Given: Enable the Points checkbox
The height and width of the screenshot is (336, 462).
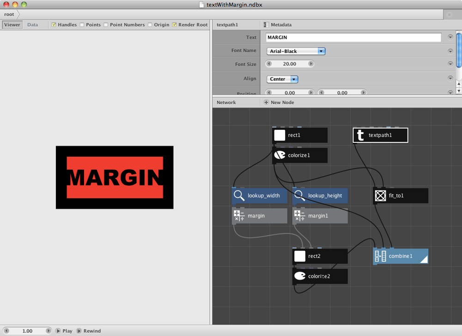Looking at the screenshot, I should [82, 25].
